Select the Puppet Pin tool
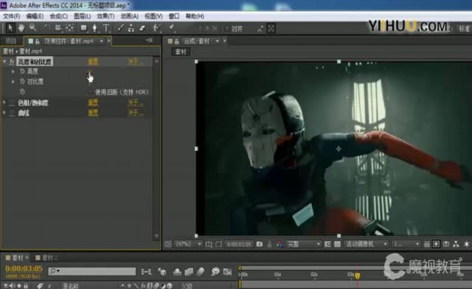The image size is (472, 289). (x=171, y=28)
